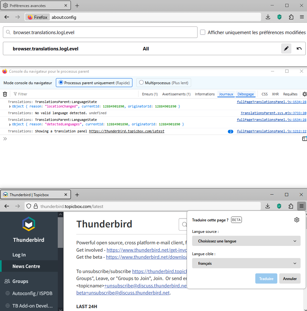Screen dimensions: 307x311
Task: Click green shield extension in Topicbox window
Action: click(279, 206)
